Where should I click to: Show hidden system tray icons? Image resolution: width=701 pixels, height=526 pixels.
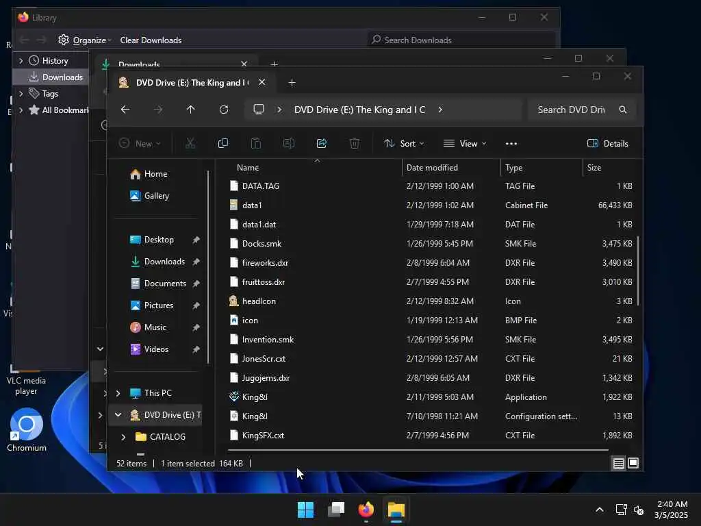(x=600, y=510)
